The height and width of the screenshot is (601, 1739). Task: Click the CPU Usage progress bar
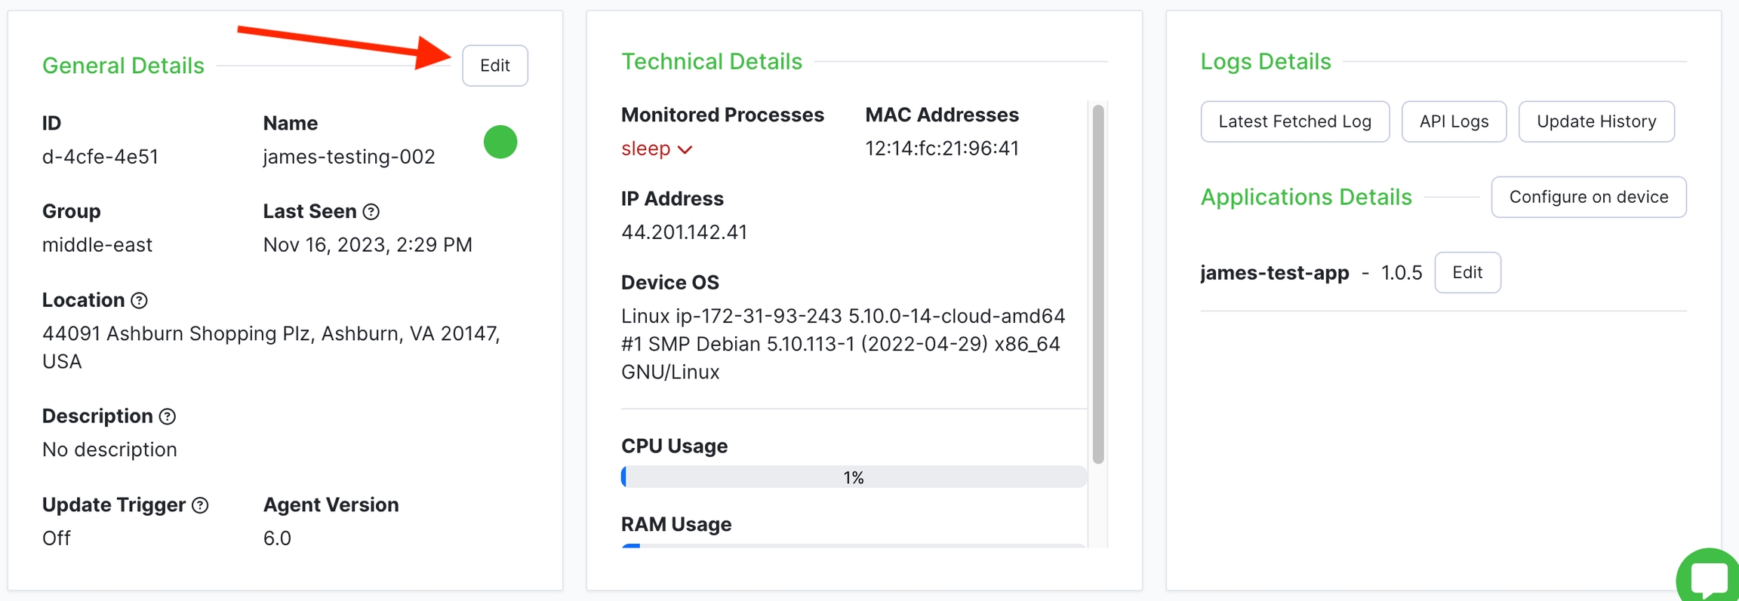point(853,477)
